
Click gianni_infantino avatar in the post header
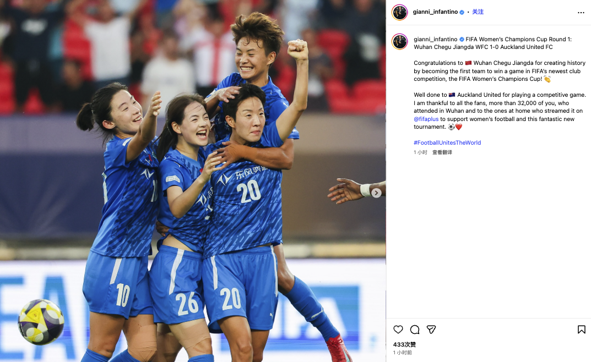pyautogui.click(x=399, y=13)
